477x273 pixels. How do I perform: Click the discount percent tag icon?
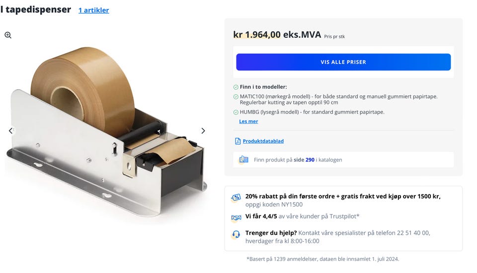(x=236, y=198)
